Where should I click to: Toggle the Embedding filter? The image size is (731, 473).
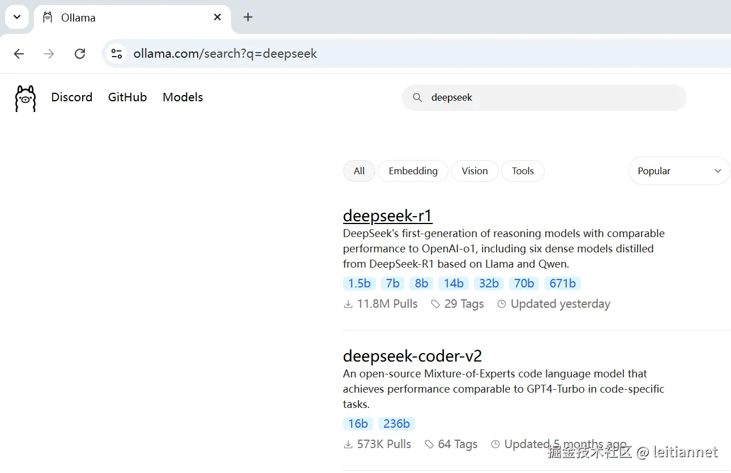point(413,171)
